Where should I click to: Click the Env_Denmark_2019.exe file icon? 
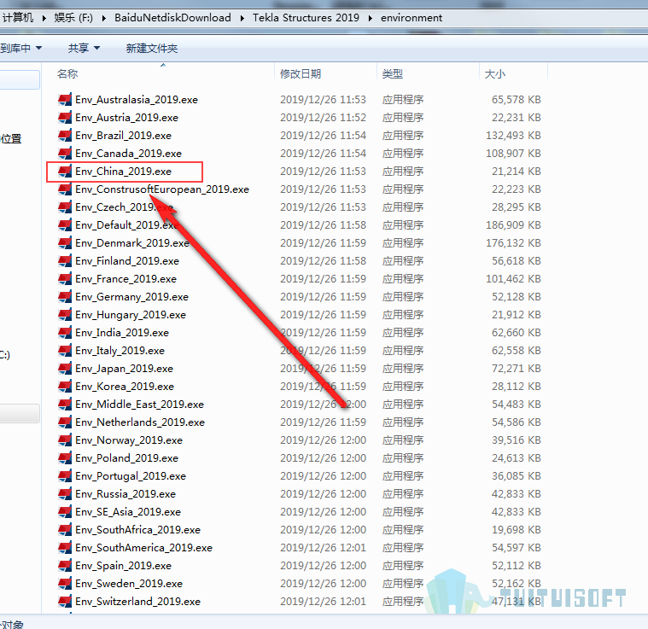[x=65, y=243]
